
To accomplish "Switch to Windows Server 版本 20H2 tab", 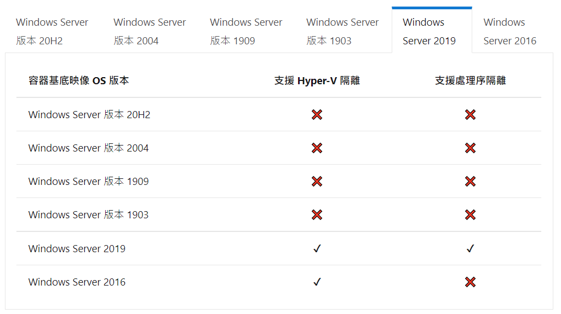I will pyautogui.click(x=52, y=31).
